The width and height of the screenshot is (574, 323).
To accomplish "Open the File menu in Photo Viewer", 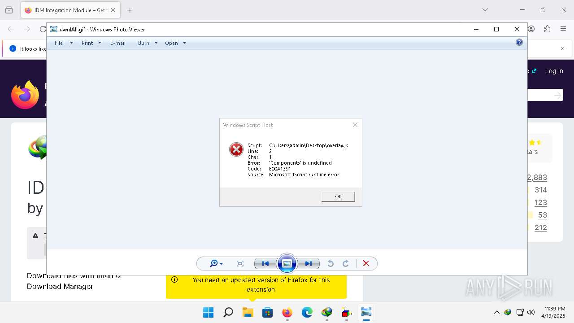I will pos(59,43).
